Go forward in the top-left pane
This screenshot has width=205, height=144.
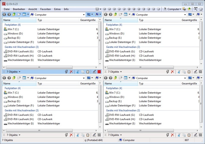point(9,14)
